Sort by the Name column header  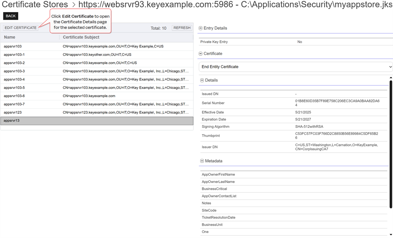(x=10, y=37)
